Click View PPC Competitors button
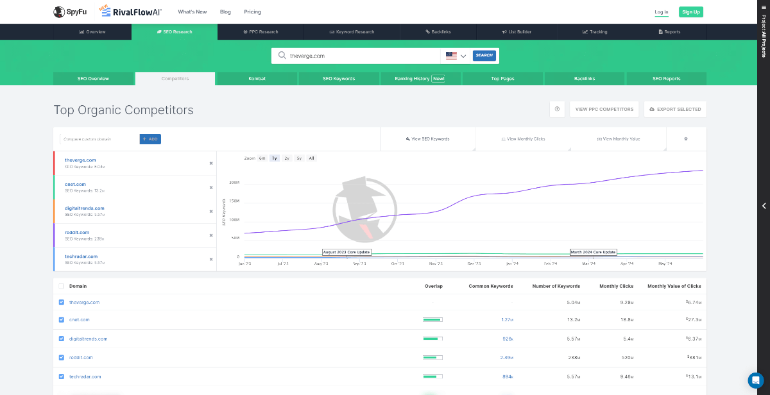Image resolution: width=770 pixels, height=395 pixels. (604, 109)
